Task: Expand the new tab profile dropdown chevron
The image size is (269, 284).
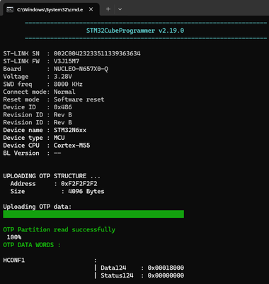Action: [120, 9]
